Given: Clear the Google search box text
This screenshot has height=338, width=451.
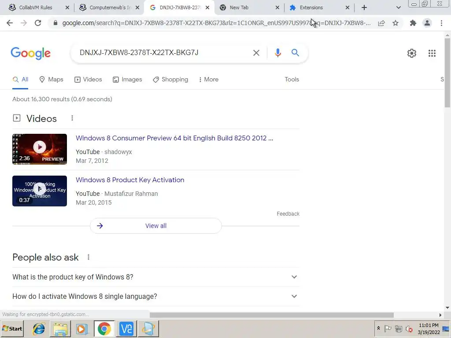Looking at the screenshot, I should [256, 53].
